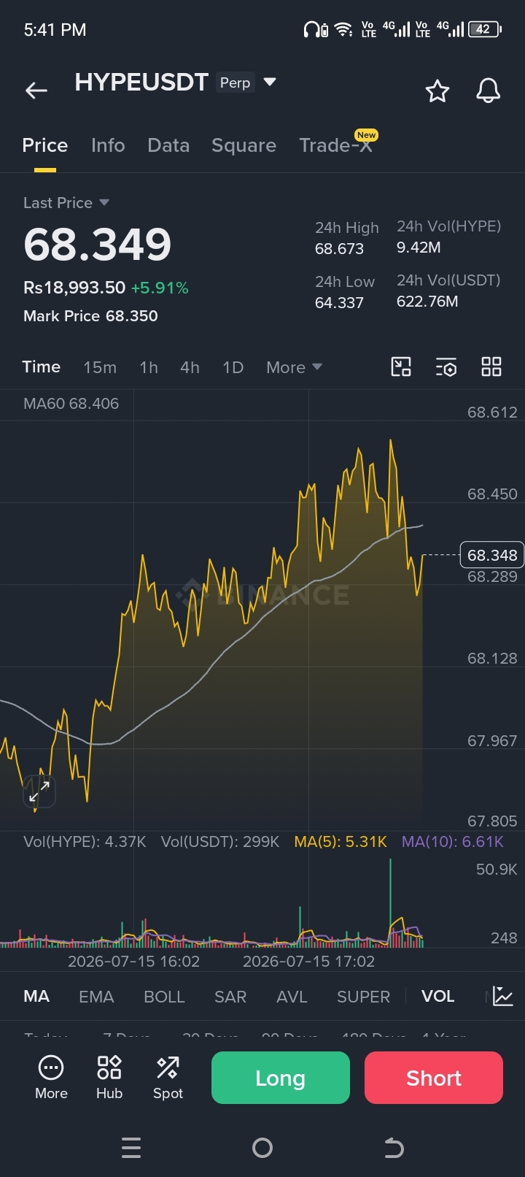
Task: Open the Hub icon
Action: point(109,1078)
